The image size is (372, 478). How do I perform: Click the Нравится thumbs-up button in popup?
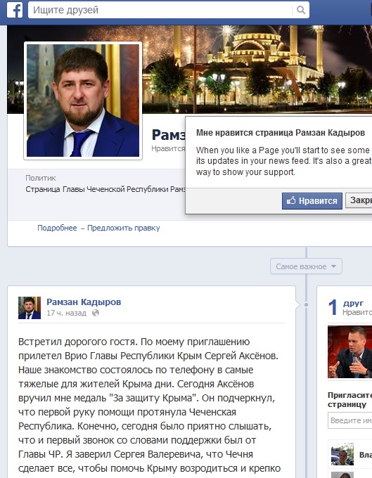pos(312,200)
